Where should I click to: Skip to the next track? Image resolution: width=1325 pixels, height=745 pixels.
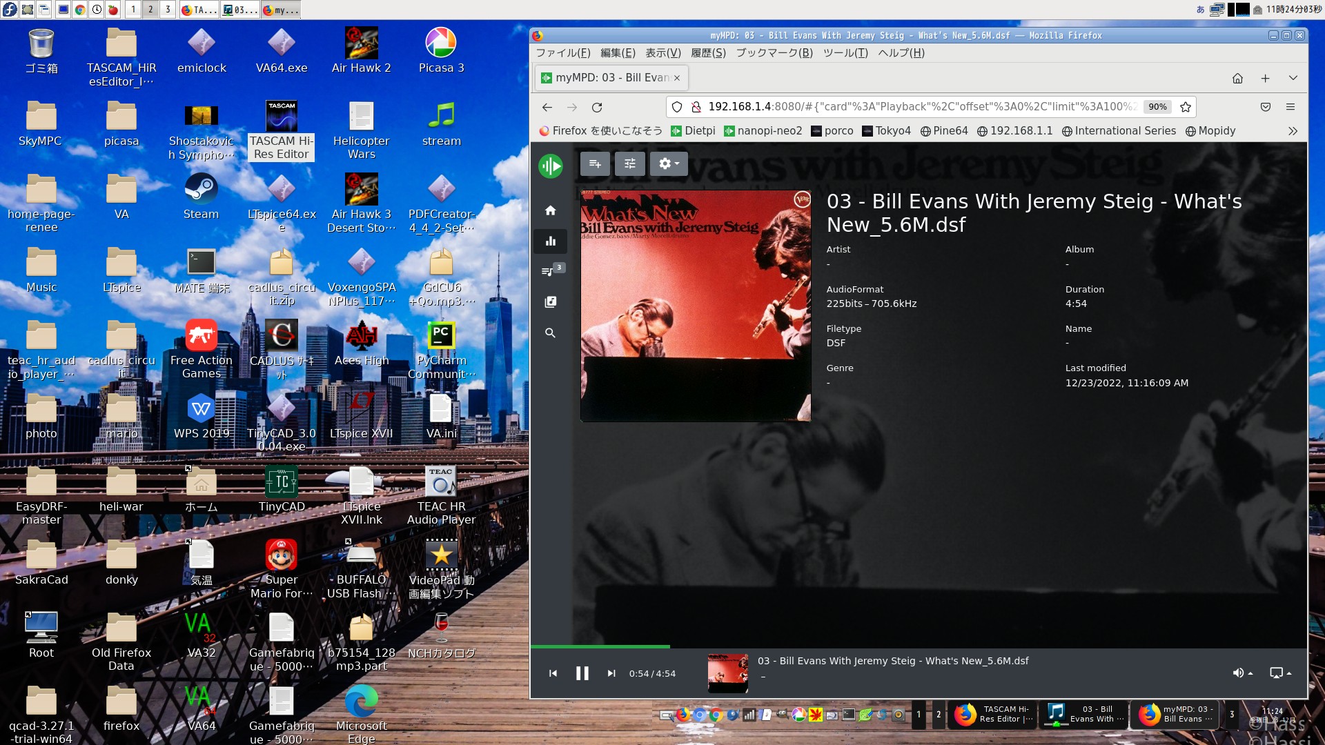click(x=611, y=673)
